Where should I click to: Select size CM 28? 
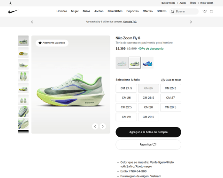click(x=148, y=107)
